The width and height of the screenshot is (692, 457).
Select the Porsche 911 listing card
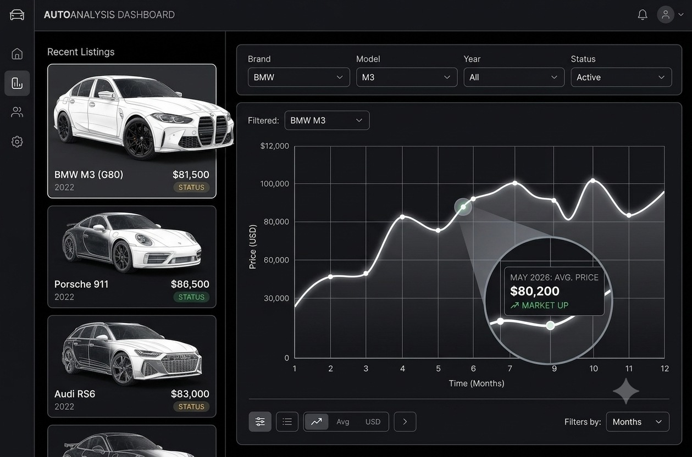coord(132,257)
